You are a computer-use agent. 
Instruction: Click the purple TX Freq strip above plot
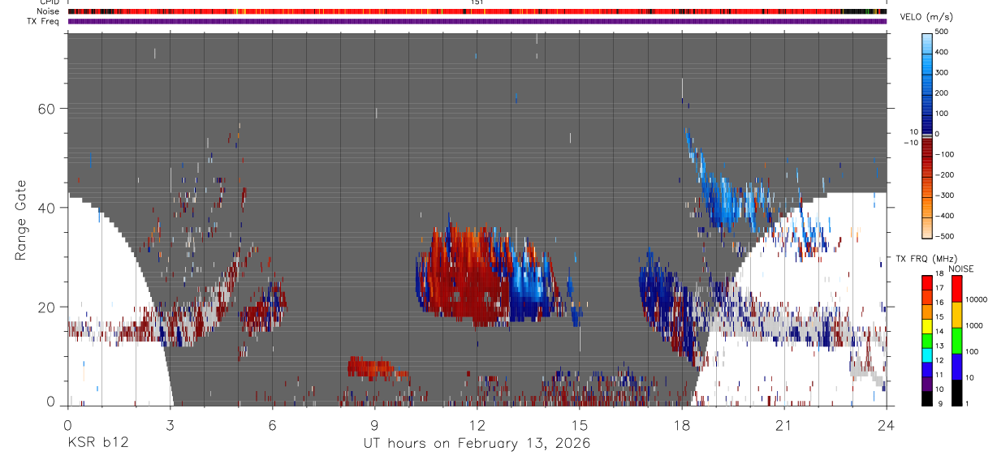tap(477, 21)
